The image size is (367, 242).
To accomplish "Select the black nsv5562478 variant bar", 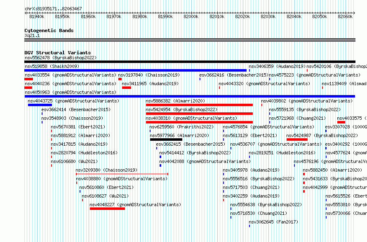I will 190,62.
